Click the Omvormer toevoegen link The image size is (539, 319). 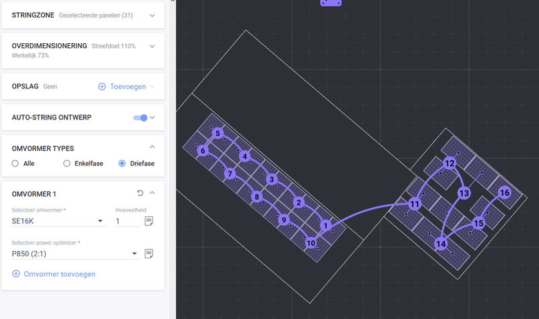59,274
